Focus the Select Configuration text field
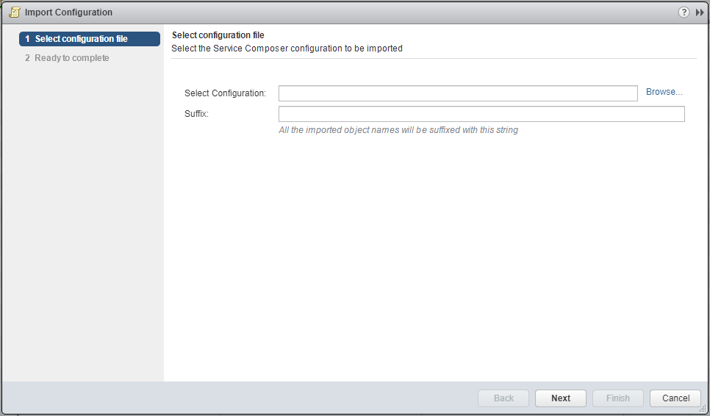Screen dimensions: 710x416 [x=457, y=93]
